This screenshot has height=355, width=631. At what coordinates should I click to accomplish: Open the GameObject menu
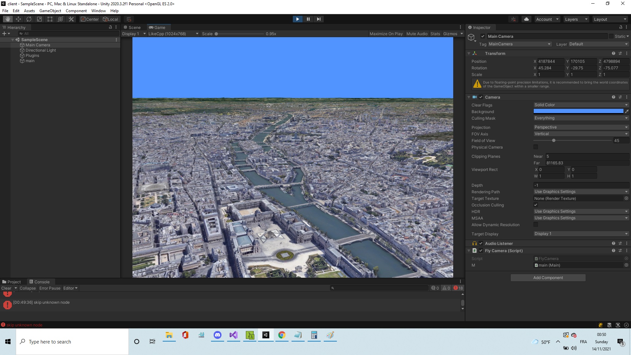(x=50, y=11)
